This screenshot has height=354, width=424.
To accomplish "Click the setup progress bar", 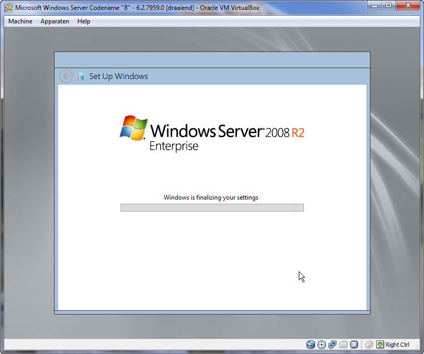I will [x=212, y=208].
